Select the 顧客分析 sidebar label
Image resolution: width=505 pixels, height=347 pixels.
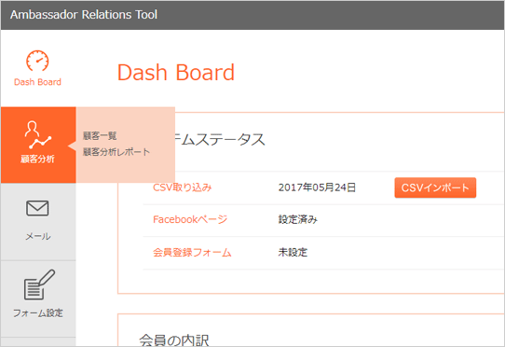[37, 159]
